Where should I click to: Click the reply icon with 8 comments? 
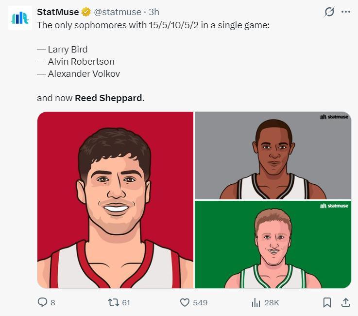coord(43,302)
